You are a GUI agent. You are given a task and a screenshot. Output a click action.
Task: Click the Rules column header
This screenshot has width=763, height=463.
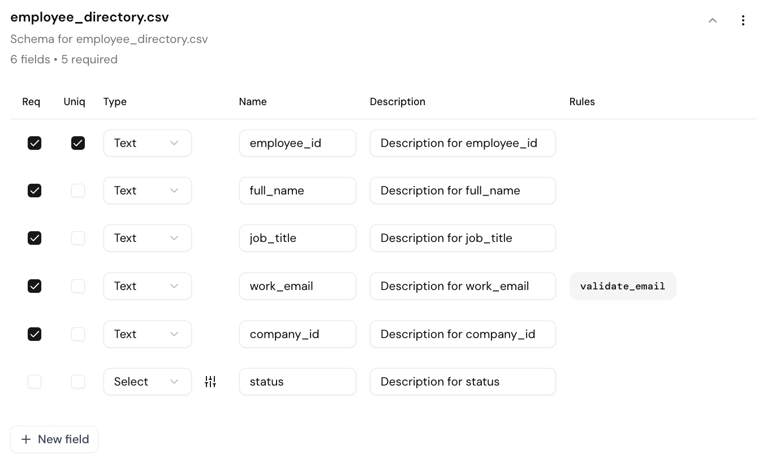pyautogui.click(x=582, y=102)
